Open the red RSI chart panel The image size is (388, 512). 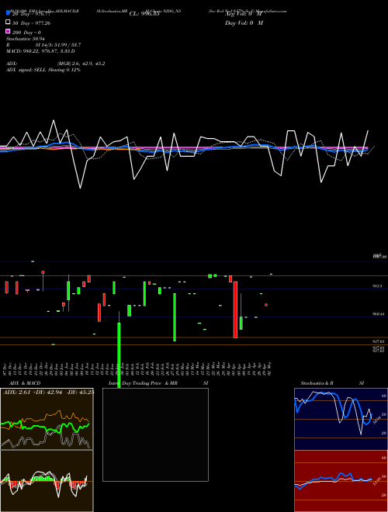pos(341,481)
